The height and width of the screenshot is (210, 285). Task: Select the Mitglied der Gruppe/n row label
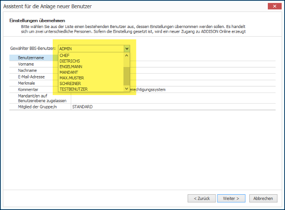click(x=37, y=107)
